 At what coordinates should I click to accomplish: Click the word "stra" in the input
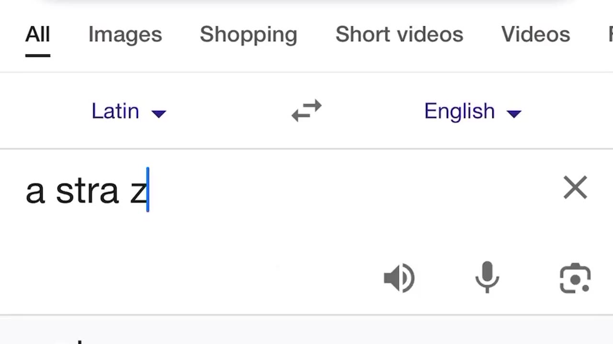pos(87,191)
